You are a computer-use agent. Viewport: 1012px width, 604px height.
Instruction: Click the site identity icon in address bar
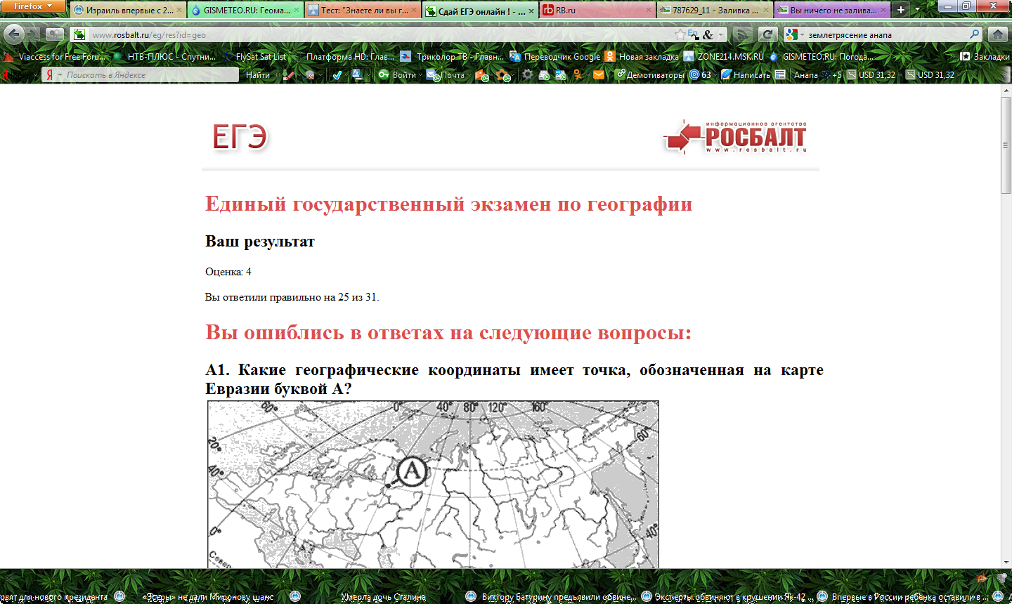(x=79, y=34)
